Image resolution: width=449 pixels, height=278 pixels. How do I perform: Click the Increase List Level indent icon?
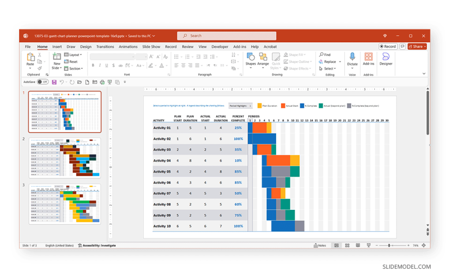click(205, 57)
